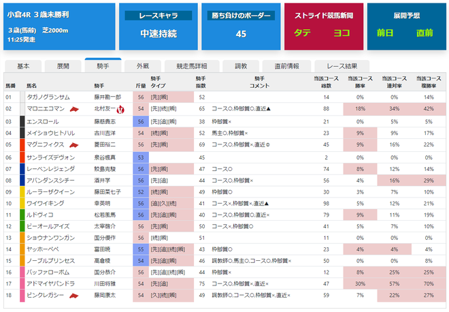Open the 競走馬詳細 tab
This screenshot has height=312, width=449.
pyautogui.click(x=192, y=66)
